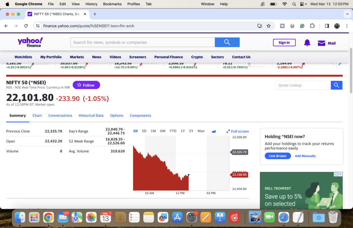Switch to the Chart tab
353x228 pixels.
pyautogui.click(x=37, y=115)
